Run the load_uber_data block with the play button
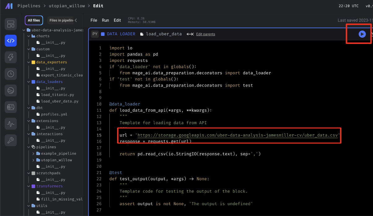The width and height of the screenshot is (373, 216). tap(362, 34)
